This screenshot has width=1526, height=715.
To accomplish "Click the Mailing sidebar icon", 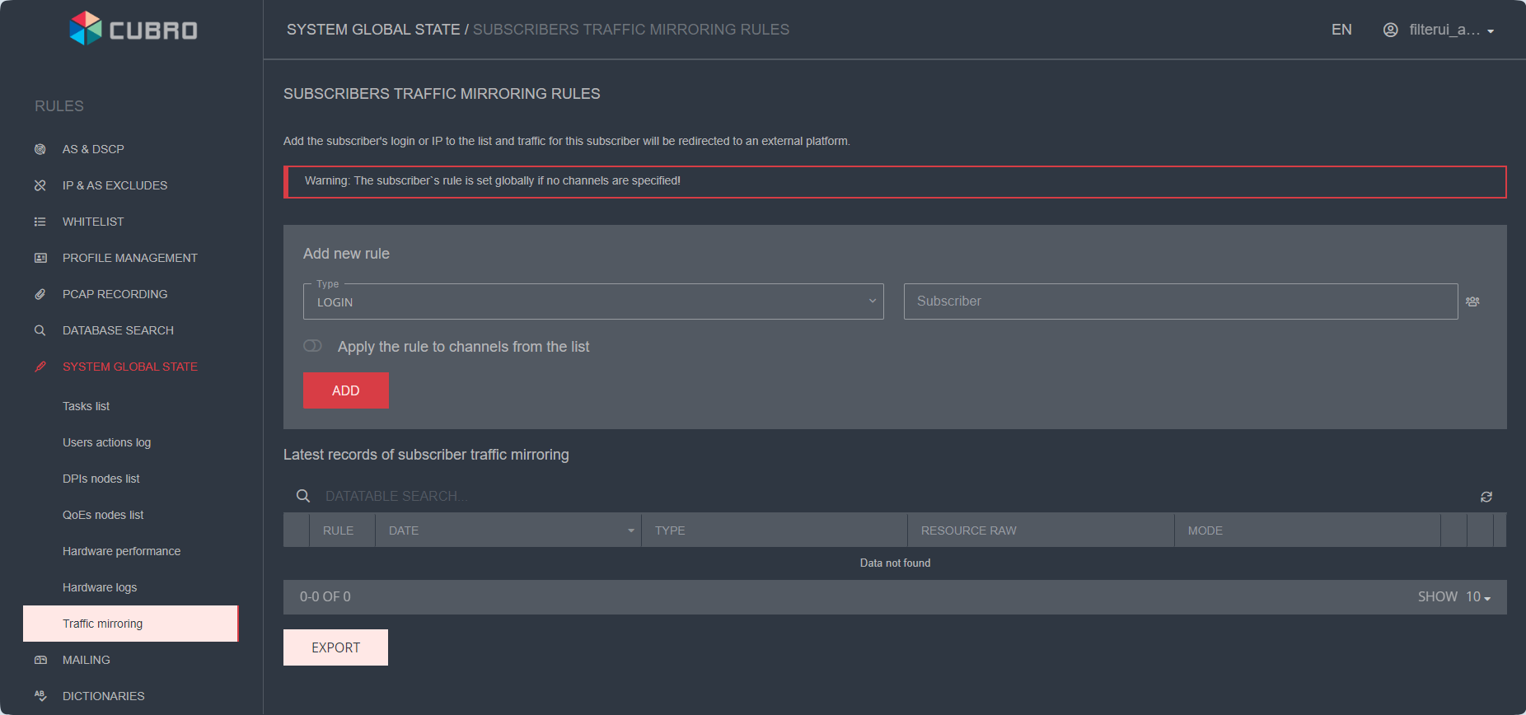I will coord(40,660).
